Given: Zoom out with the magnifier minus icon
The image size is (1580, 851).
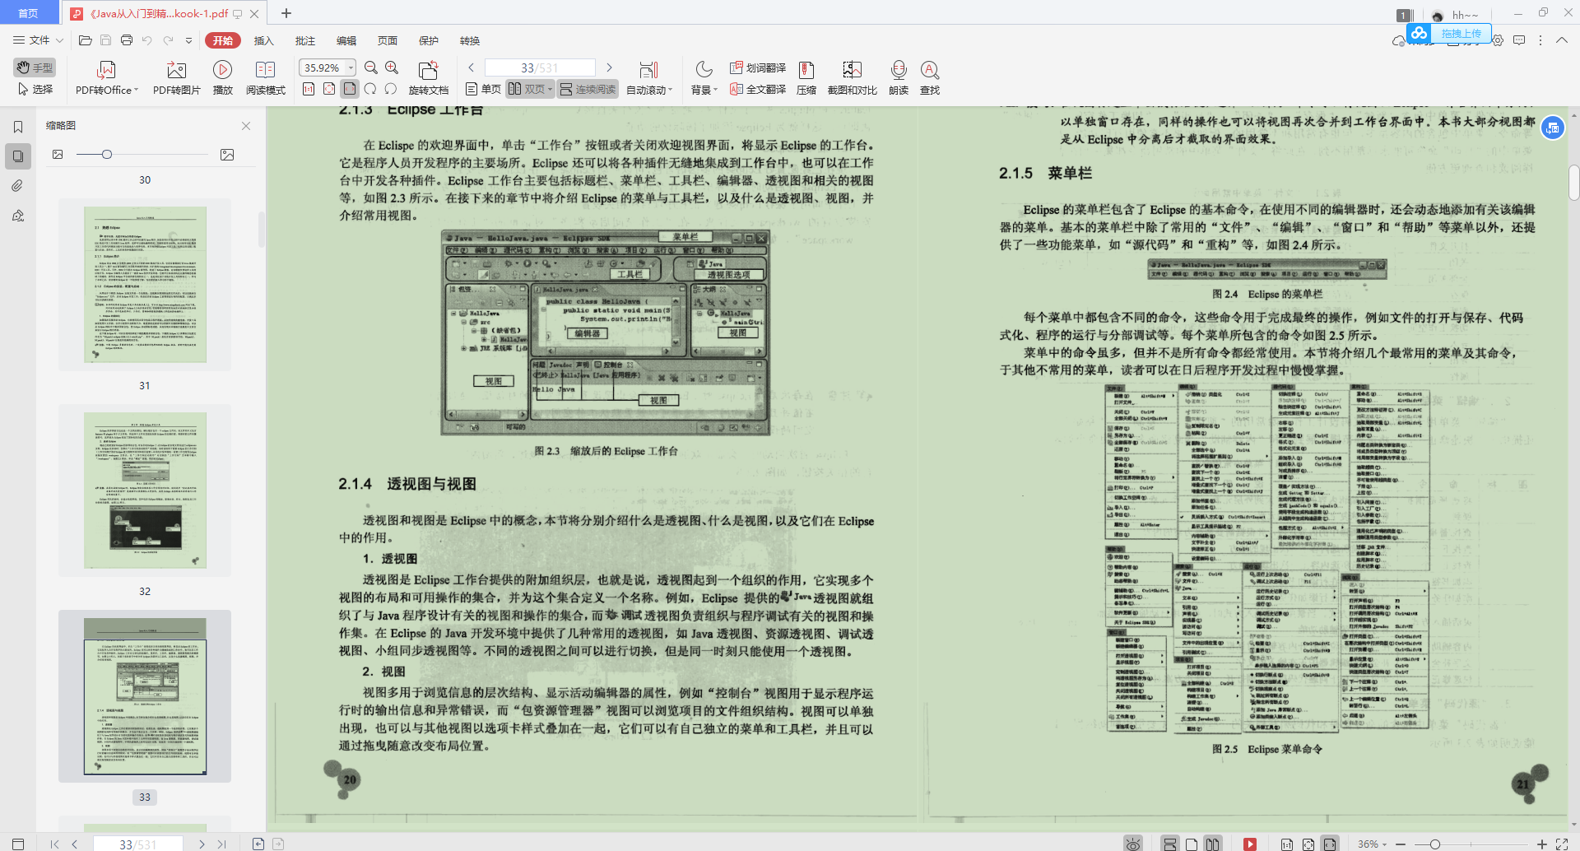Looking at the screenshot, I should 371,67.
